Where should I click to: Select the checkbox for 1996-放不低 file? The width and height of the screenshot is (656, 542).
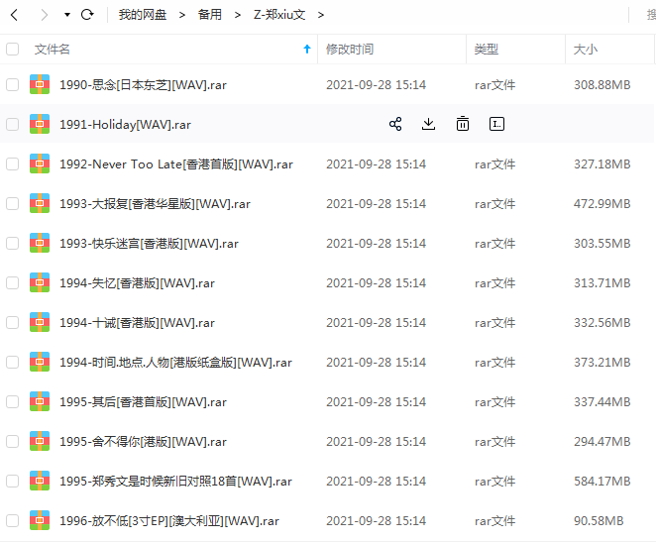[12, 520]
